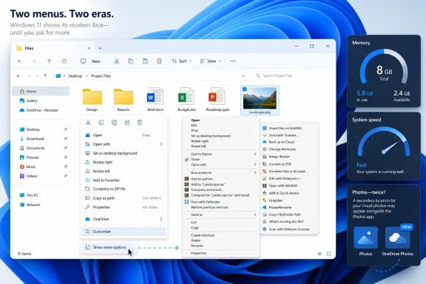The width and height of the screenshot is (426, 284).
Task: Expand the Send to submenu
Action: pos(255,214)
